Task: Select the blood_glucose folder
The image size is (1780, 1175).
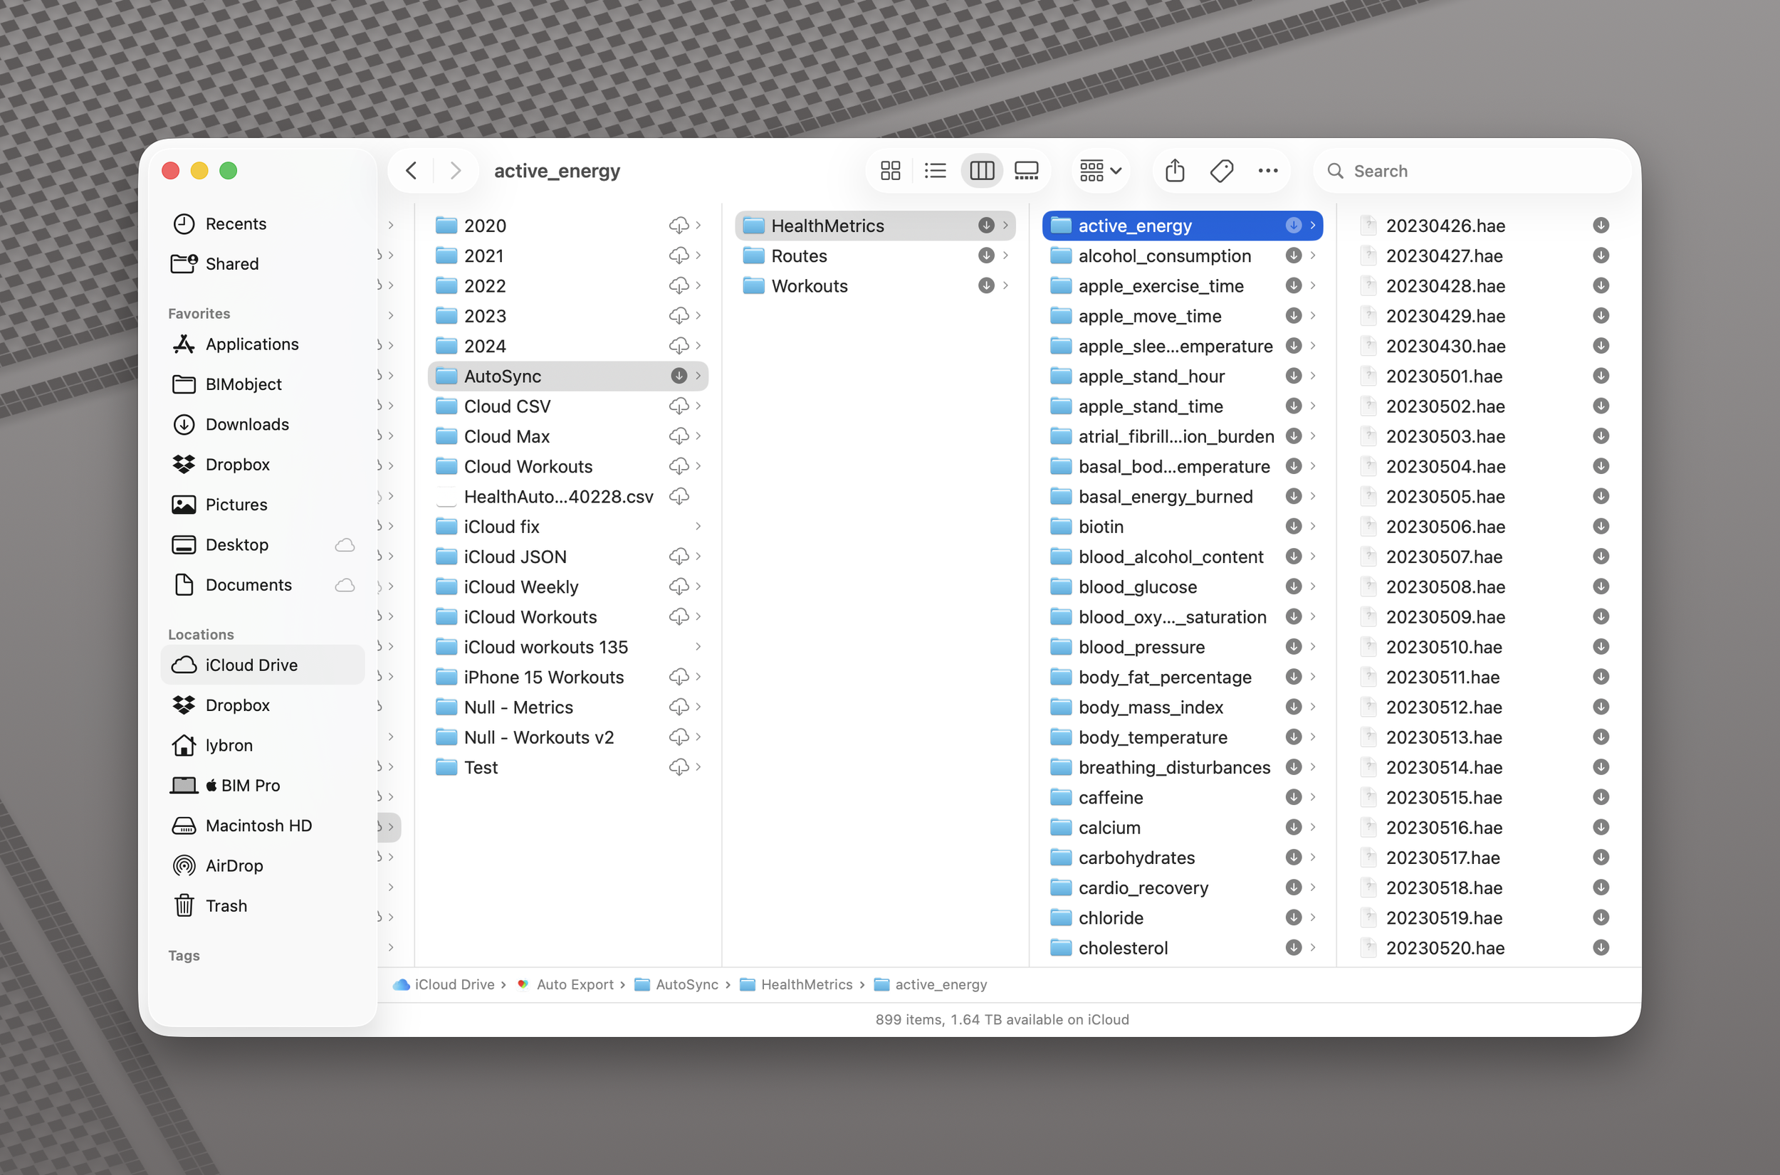Action: (1137, 586)
